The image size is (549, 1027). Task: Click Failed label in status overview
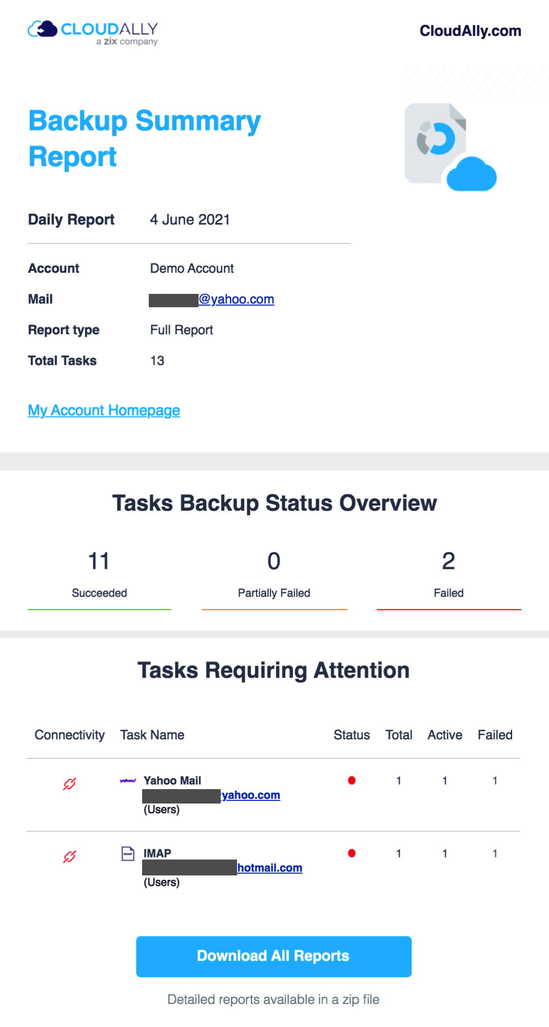point(449,593)
